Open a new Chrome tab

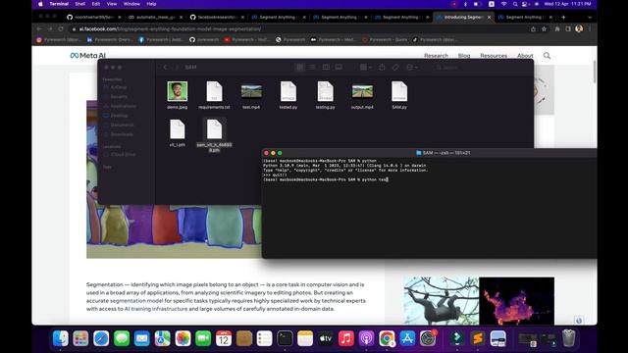click(563, 18)
